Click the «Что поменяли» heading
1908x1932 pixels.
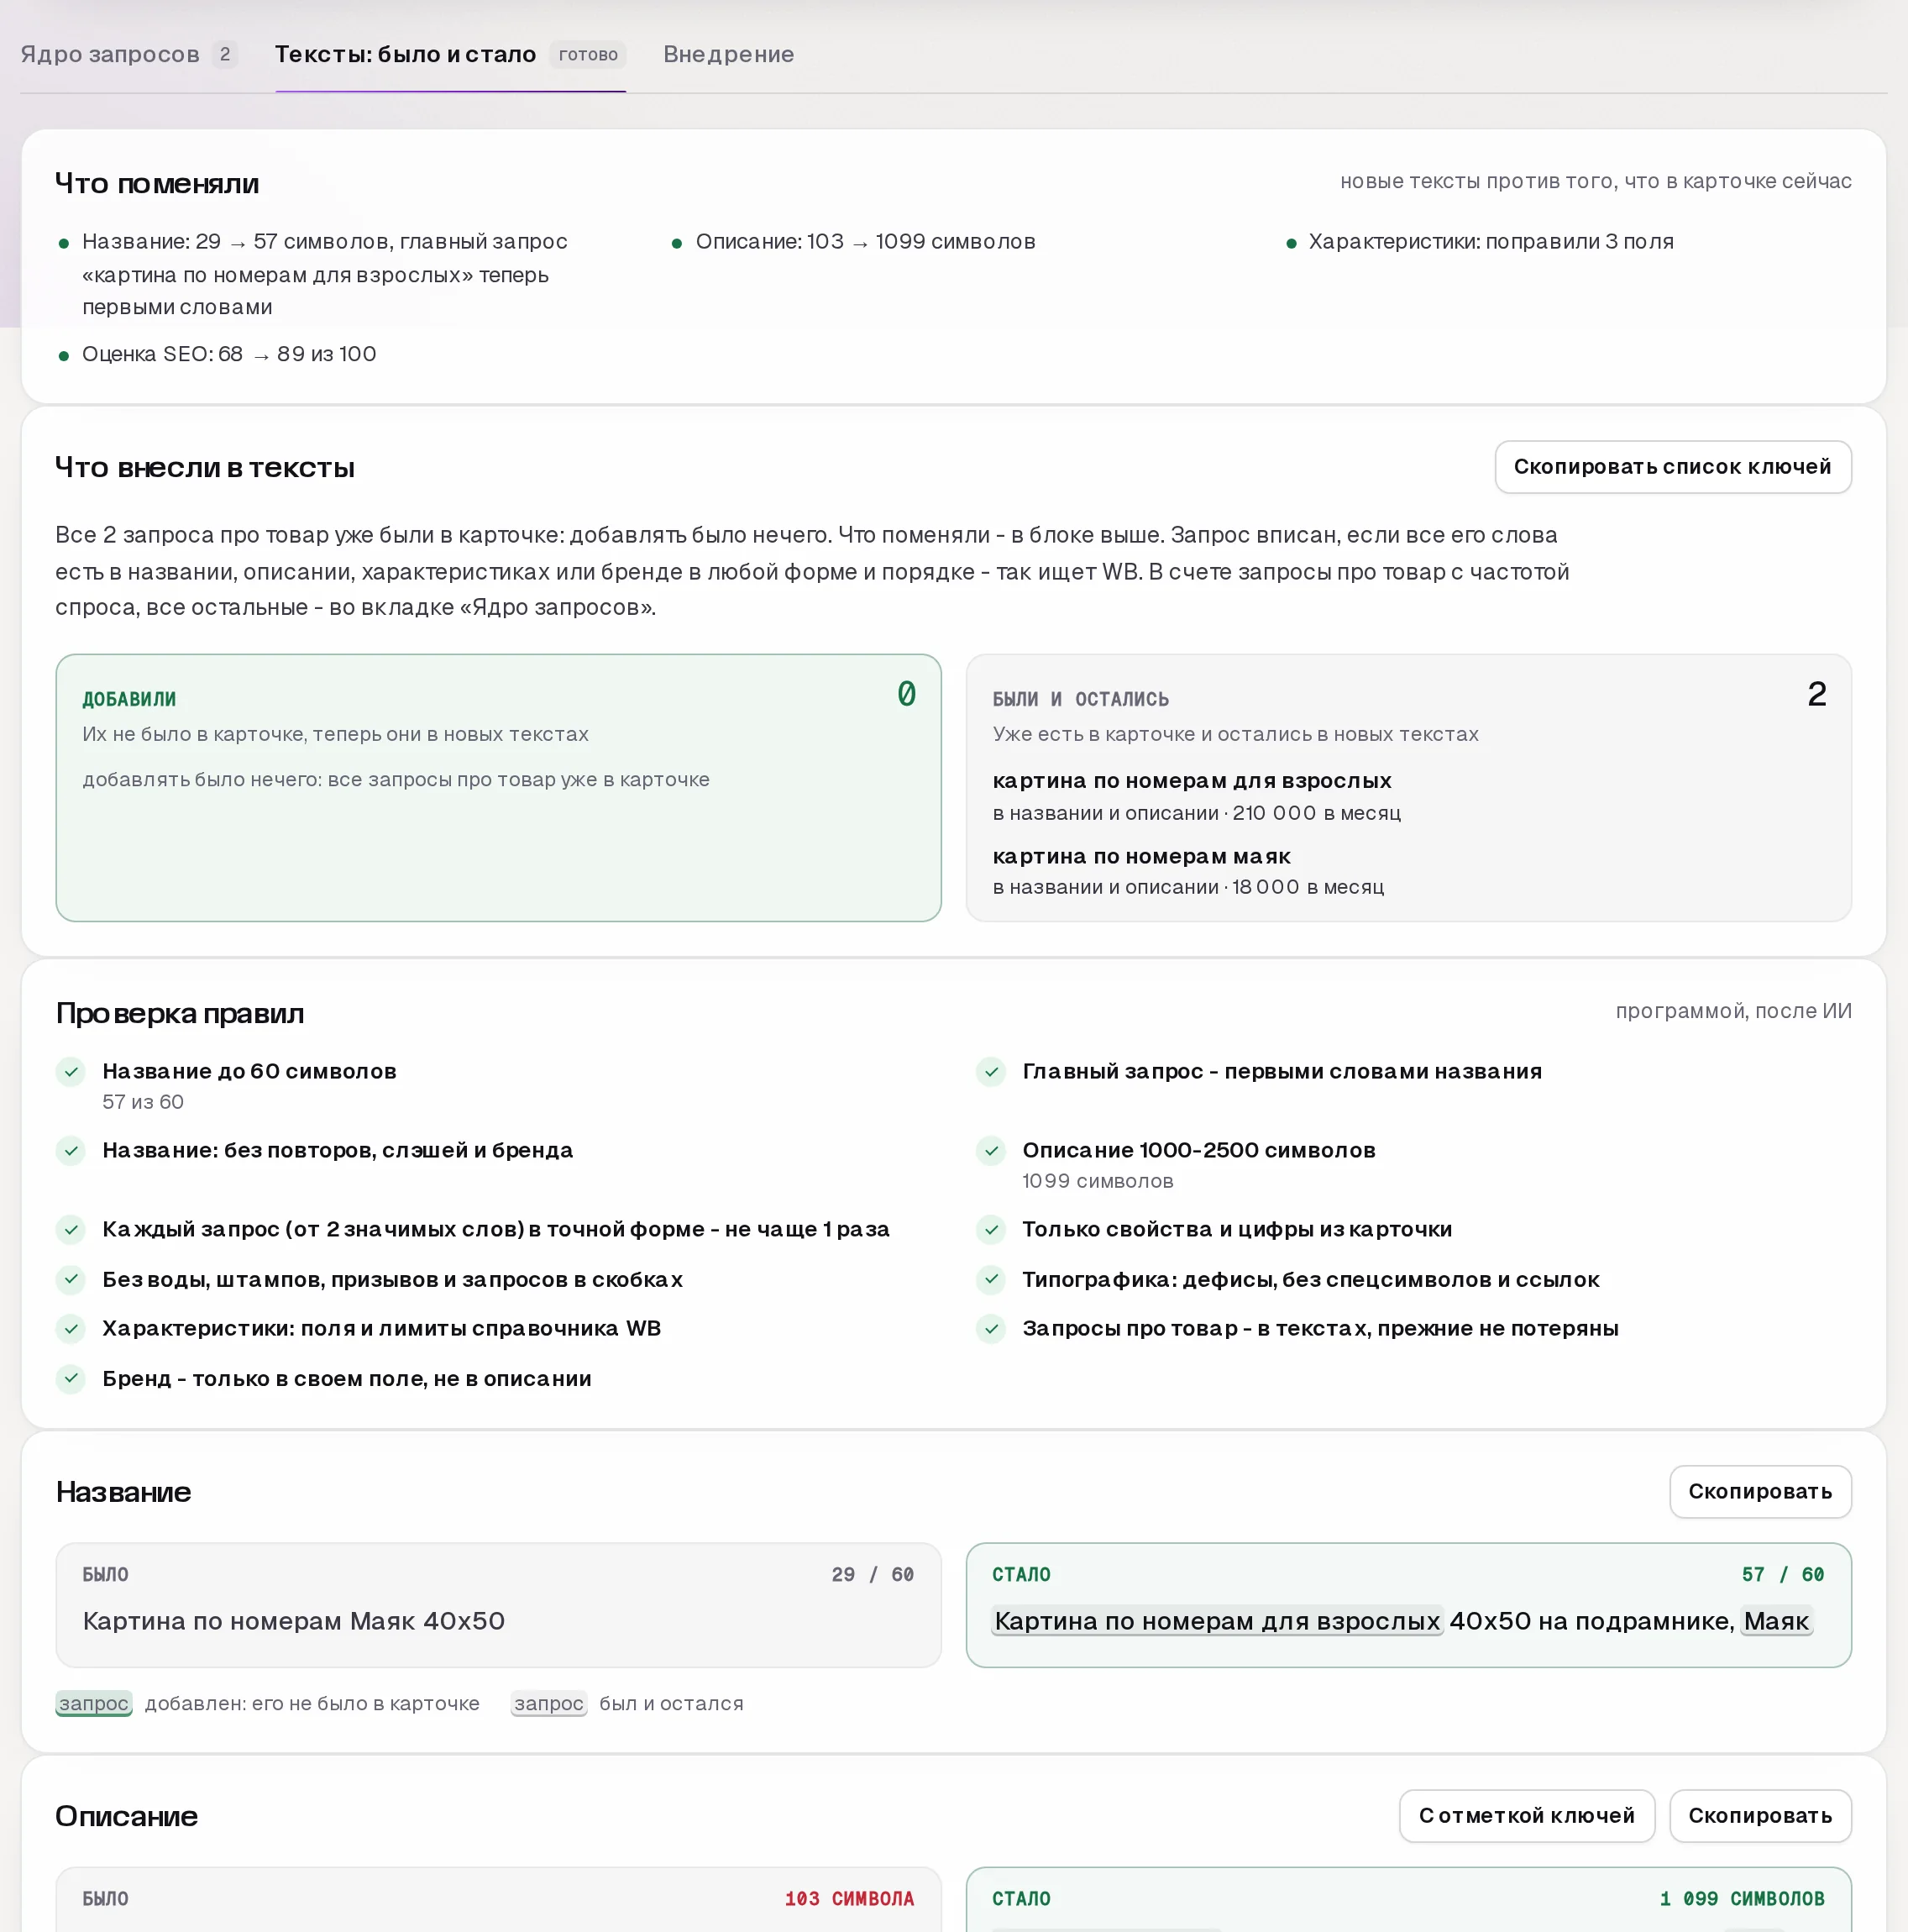click(x=157, y=183)
